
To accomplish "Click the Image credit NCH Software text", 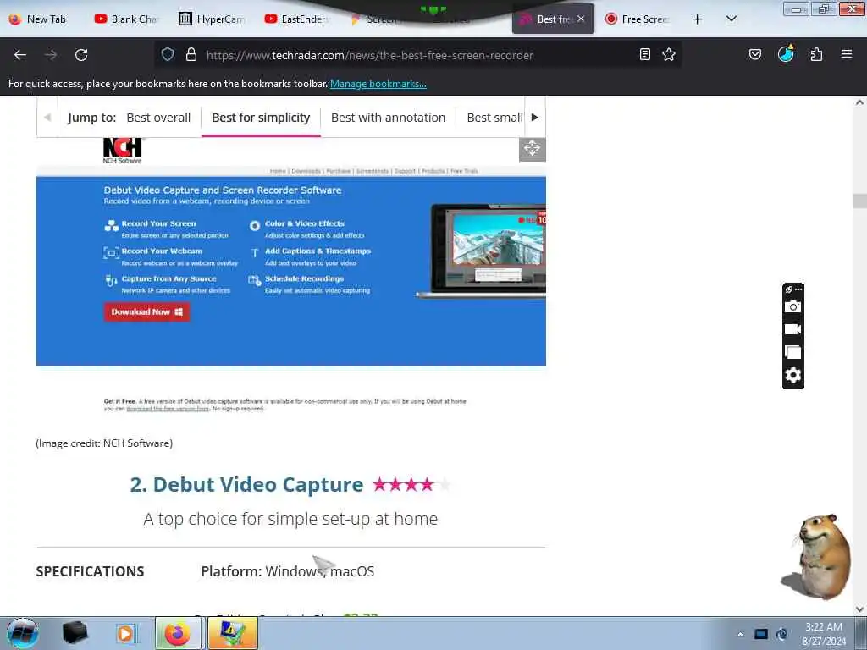I will click(x=104, y=443).
